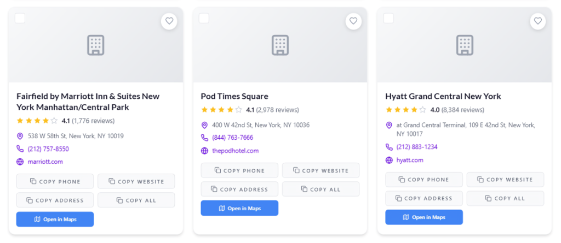
Task: Call (844) 763-7666 phone link
Action: tap(232, 138)
